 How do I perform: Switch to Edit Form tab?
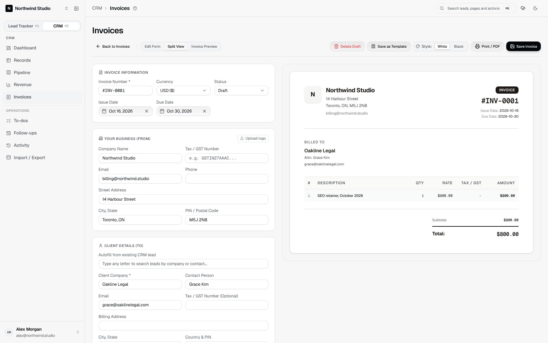(152, 47)
